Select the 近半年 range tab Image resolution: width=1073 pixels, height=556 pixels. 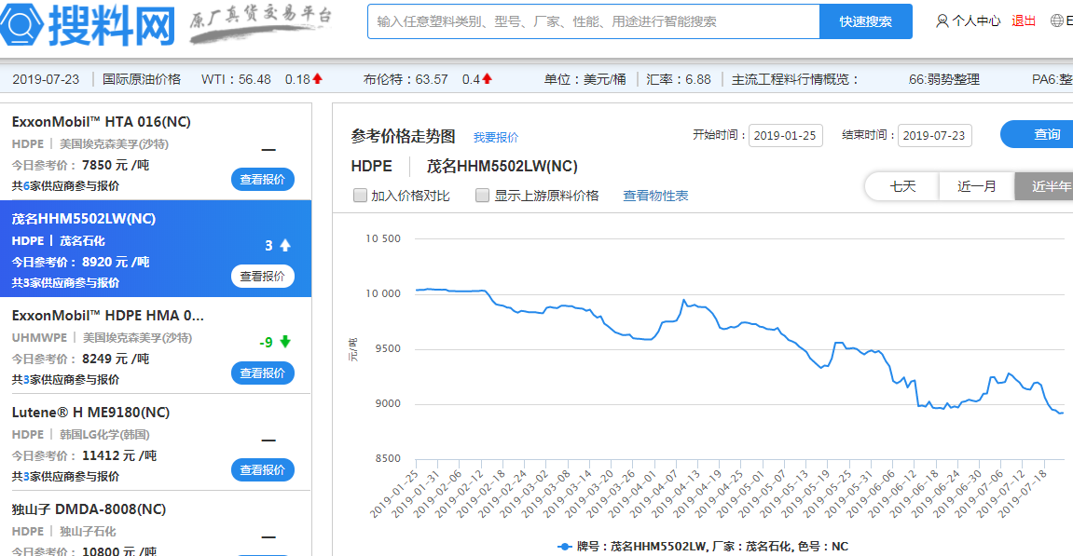(x=1046, y=186)
